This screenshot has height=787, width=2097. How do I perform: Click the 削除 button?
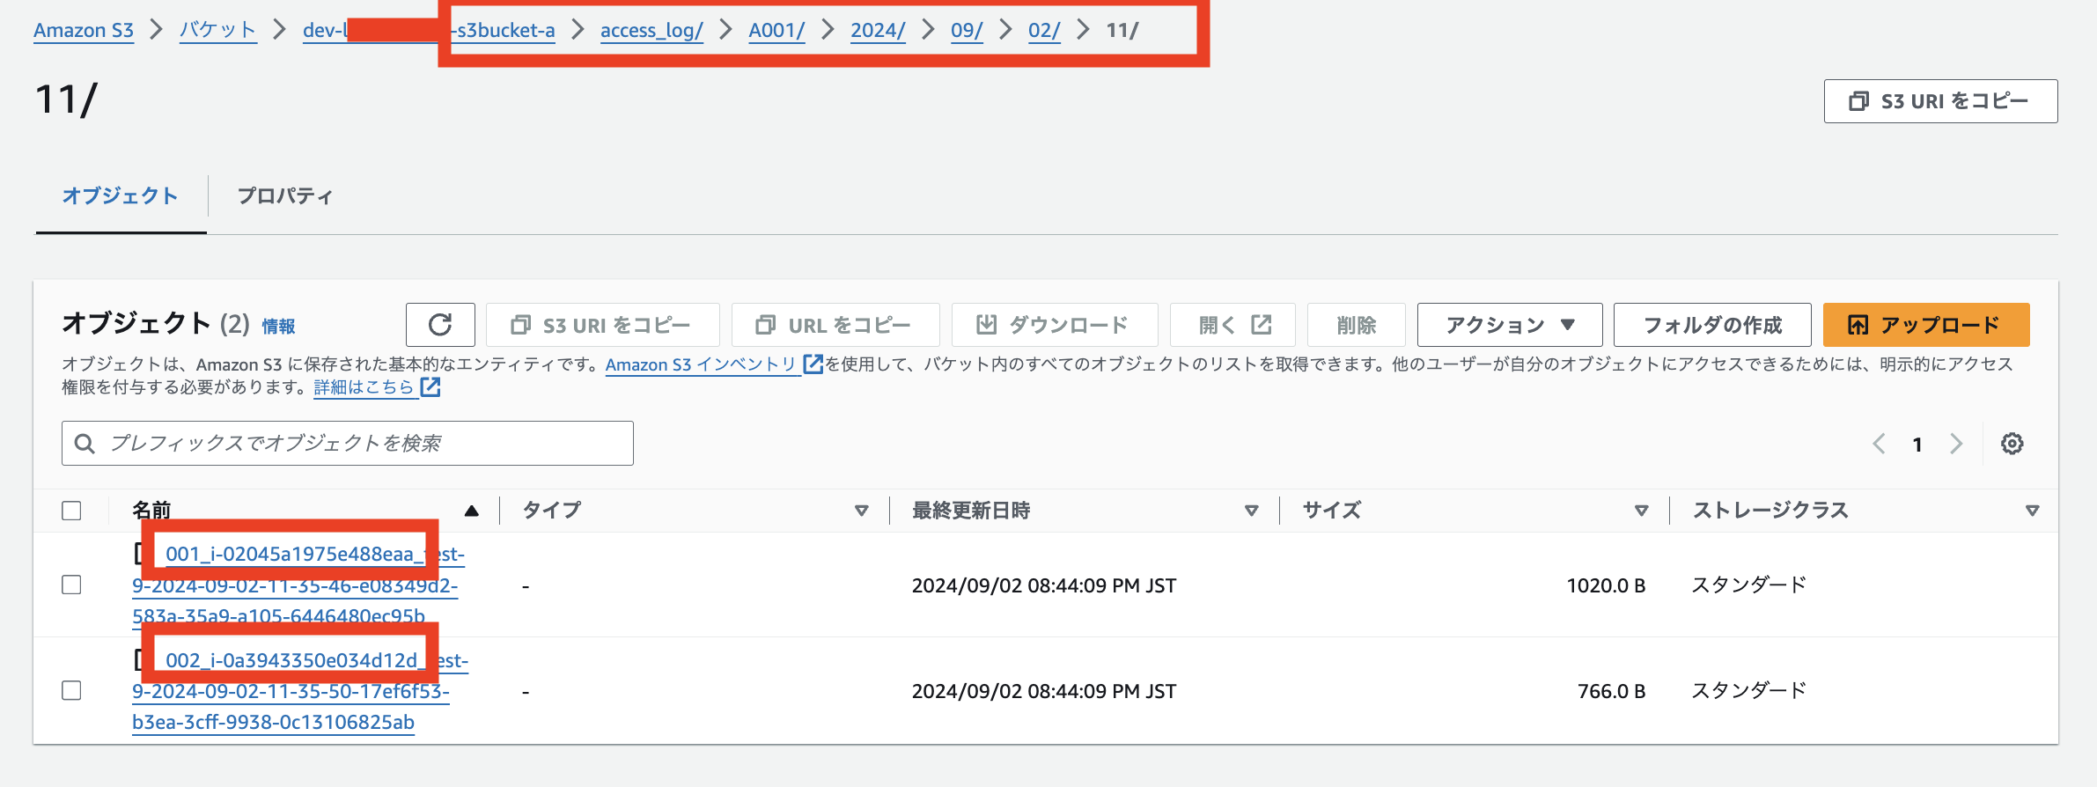(x=1356, y=325)
